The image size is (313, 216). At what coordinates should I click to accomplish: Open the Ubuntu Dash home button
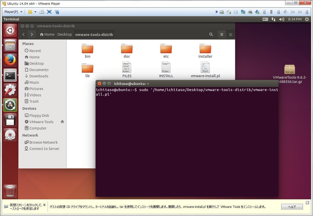pos(10,31)
